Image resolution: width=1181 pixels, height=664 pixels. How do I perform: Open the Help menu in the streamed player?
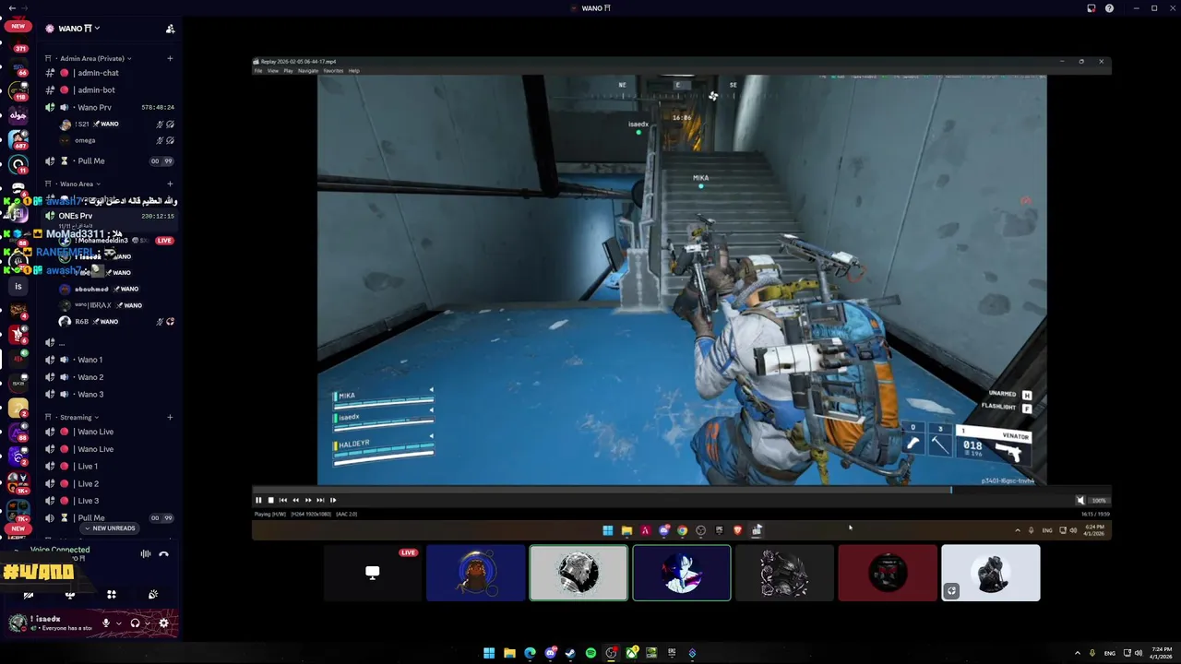point(354,71)
